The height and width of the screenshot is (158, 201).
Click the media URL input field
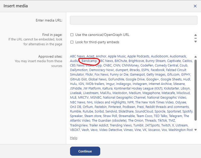(133, 20)
